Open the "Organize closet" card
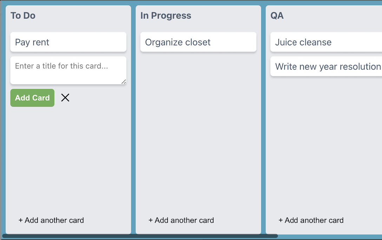The height and width of the screenshot is (240, 382). tap(198, 42)
